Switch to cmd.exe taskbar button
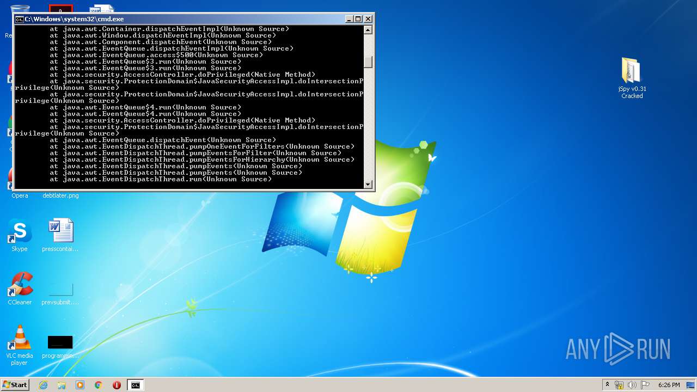 pos(135,385)
